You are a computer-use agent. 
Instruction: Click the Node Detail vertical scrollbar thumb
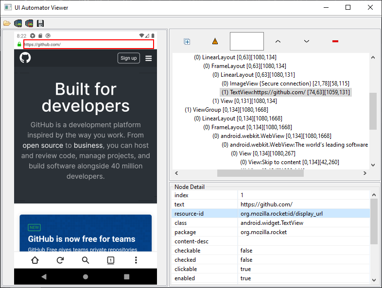click(x=374, y=221)
